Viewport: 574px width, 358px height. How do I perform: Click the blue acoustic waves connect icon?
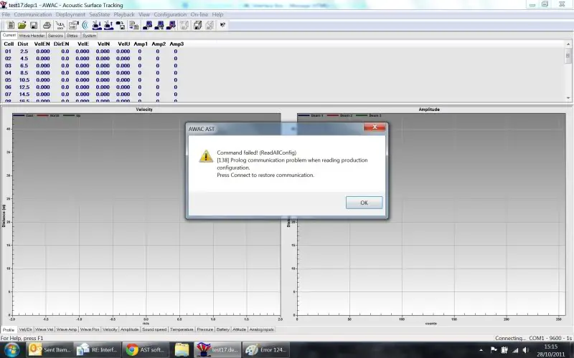85,25
